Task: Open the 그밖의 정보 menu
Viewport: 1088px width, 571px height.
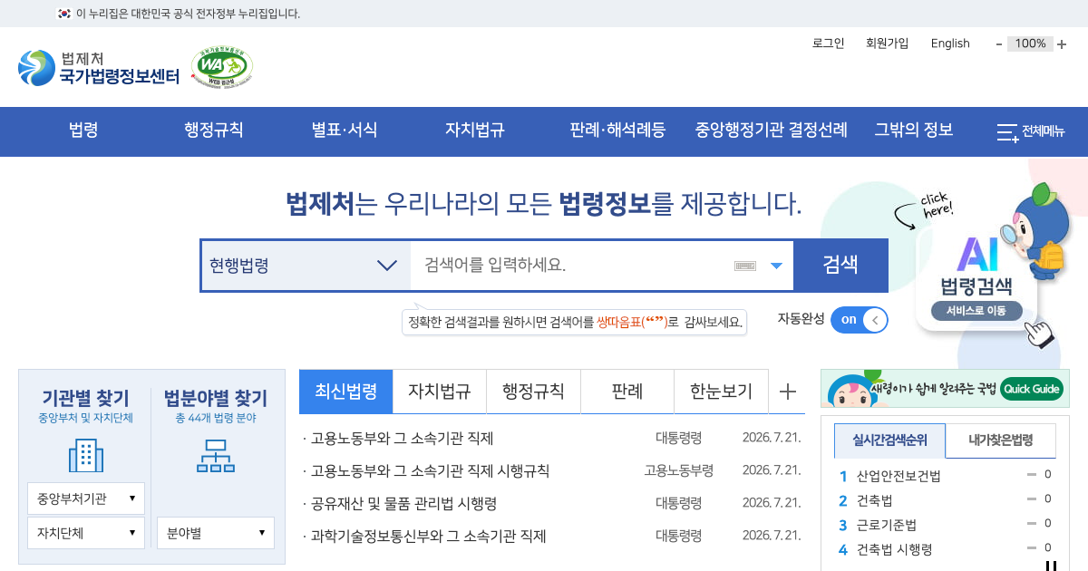Action: click(x=914, y=131)
